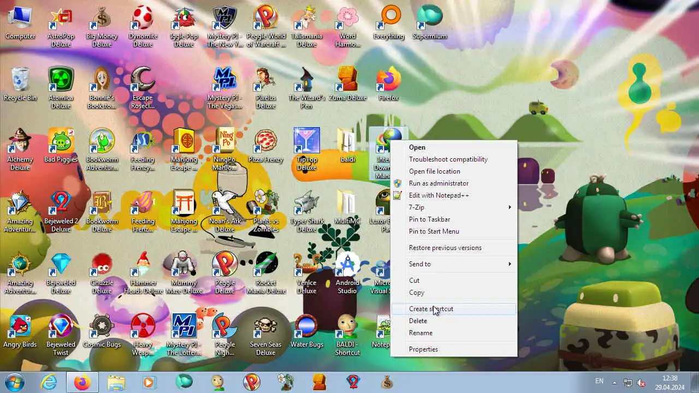Select Mummy Maze Deluxe icon
Screen dimensions: 699x393
[184, 273]
